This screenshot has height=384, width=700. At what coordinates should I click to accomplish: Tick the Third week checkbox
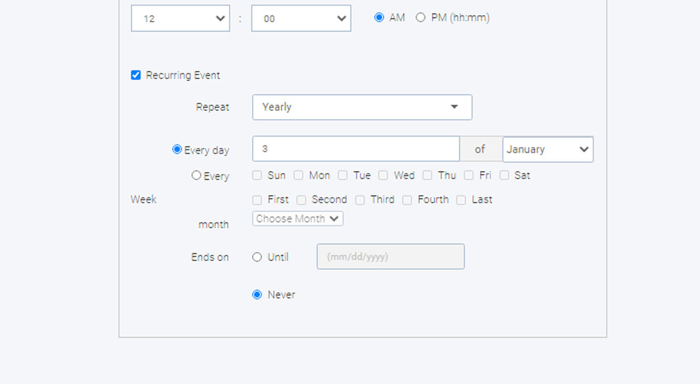tap(360, 200)
